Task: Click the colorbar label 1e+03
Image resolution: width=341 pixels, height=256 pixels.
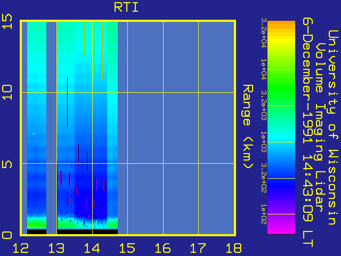Action: pos(264,142)
